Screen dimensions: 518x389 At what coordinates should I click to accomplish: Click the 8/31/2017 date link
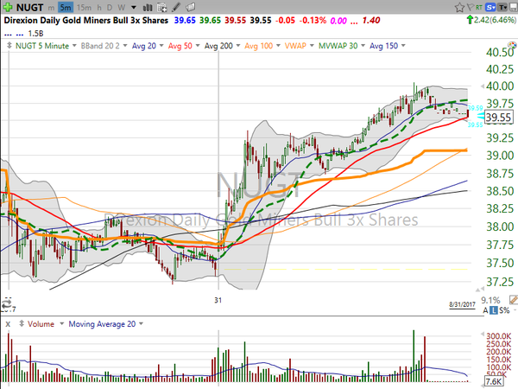pos(462,304)
